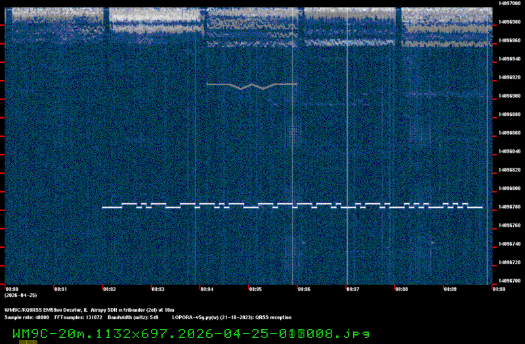Select the LOPORA-v5g.py(w) QRSS reception text
The width and height of the screenshot is (525, 344).
coord(232,318)
